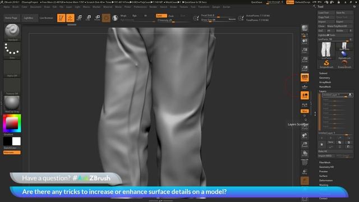This screenshot has width=359, height=202.
Task: Toggle the Gizmo 3D icon
Action: click(106, 18)
